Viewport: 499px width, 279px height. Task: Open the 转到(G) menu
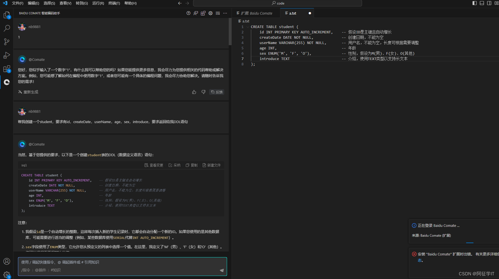[82, 3]
